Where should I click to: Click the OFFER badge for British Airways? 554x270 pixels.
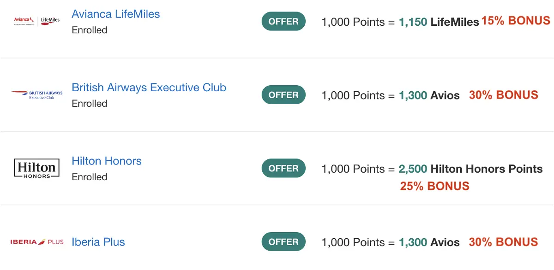pos(283,95)
